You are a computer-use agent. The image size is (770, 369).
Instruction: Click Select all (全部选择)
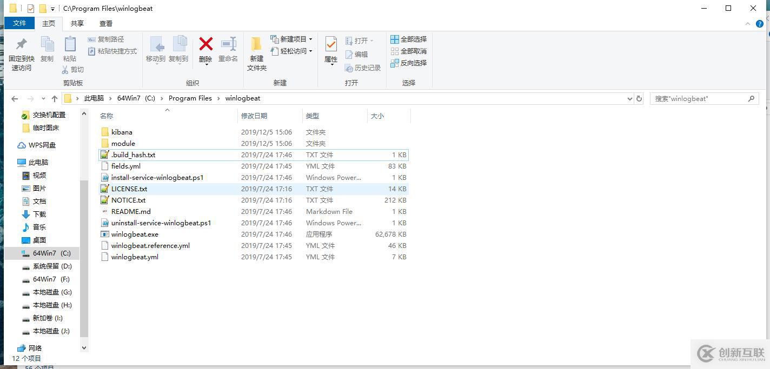(x=408, y=39)
